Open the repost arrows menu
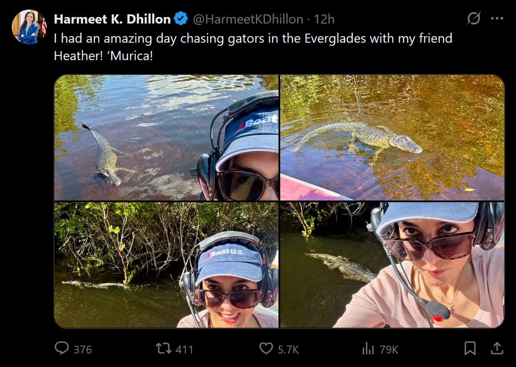The width and height of the screenshot is (516, 367). pyautogui.click(x=163, y=348)
